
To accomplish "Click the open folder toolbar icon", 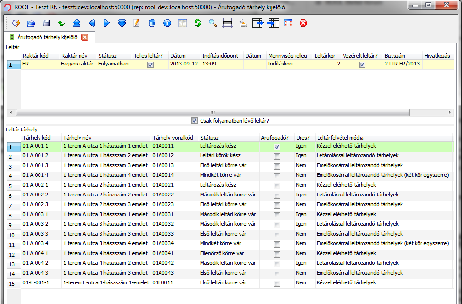I will click(31, 23).
